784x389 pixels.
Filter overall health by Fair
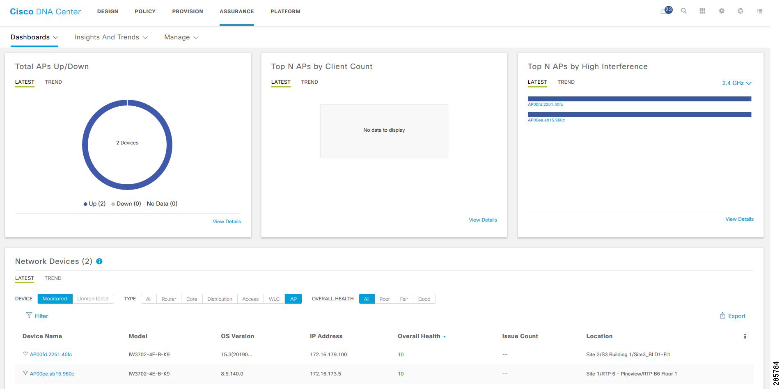tap(404, 299)
